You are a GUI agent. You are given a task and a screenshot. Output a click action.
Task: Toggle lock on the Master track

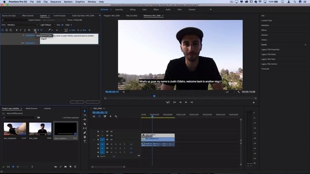click(98, 157)
